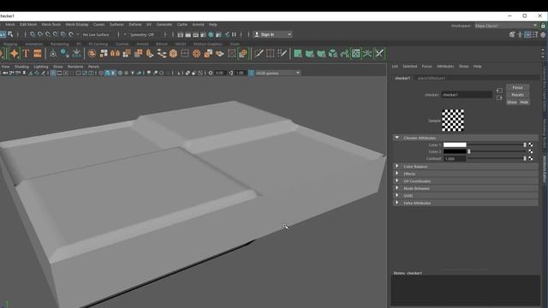
Task: Click the render current frame icon in status line
Action: point(188,34)
